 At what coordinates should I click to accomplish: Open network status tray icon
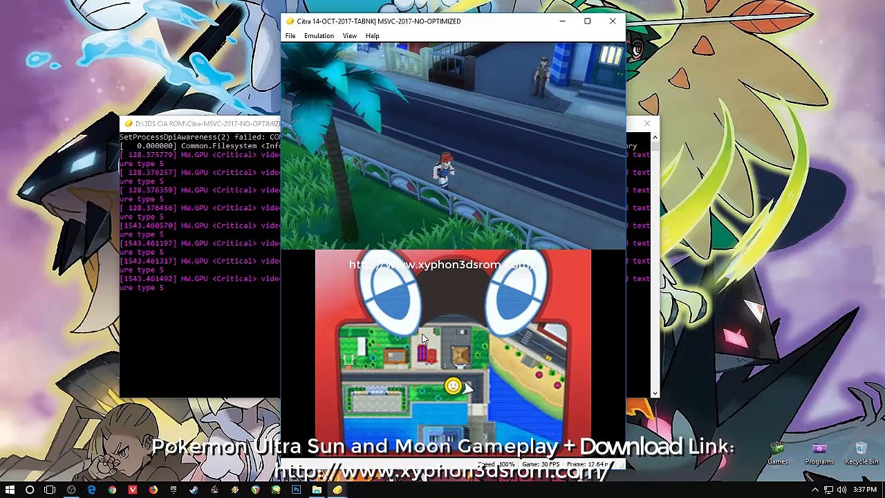[x=828, y=490]
